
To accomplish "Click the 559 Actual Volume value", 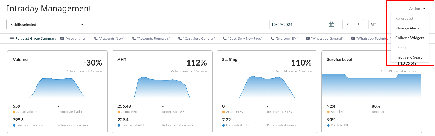I will 16,106.
